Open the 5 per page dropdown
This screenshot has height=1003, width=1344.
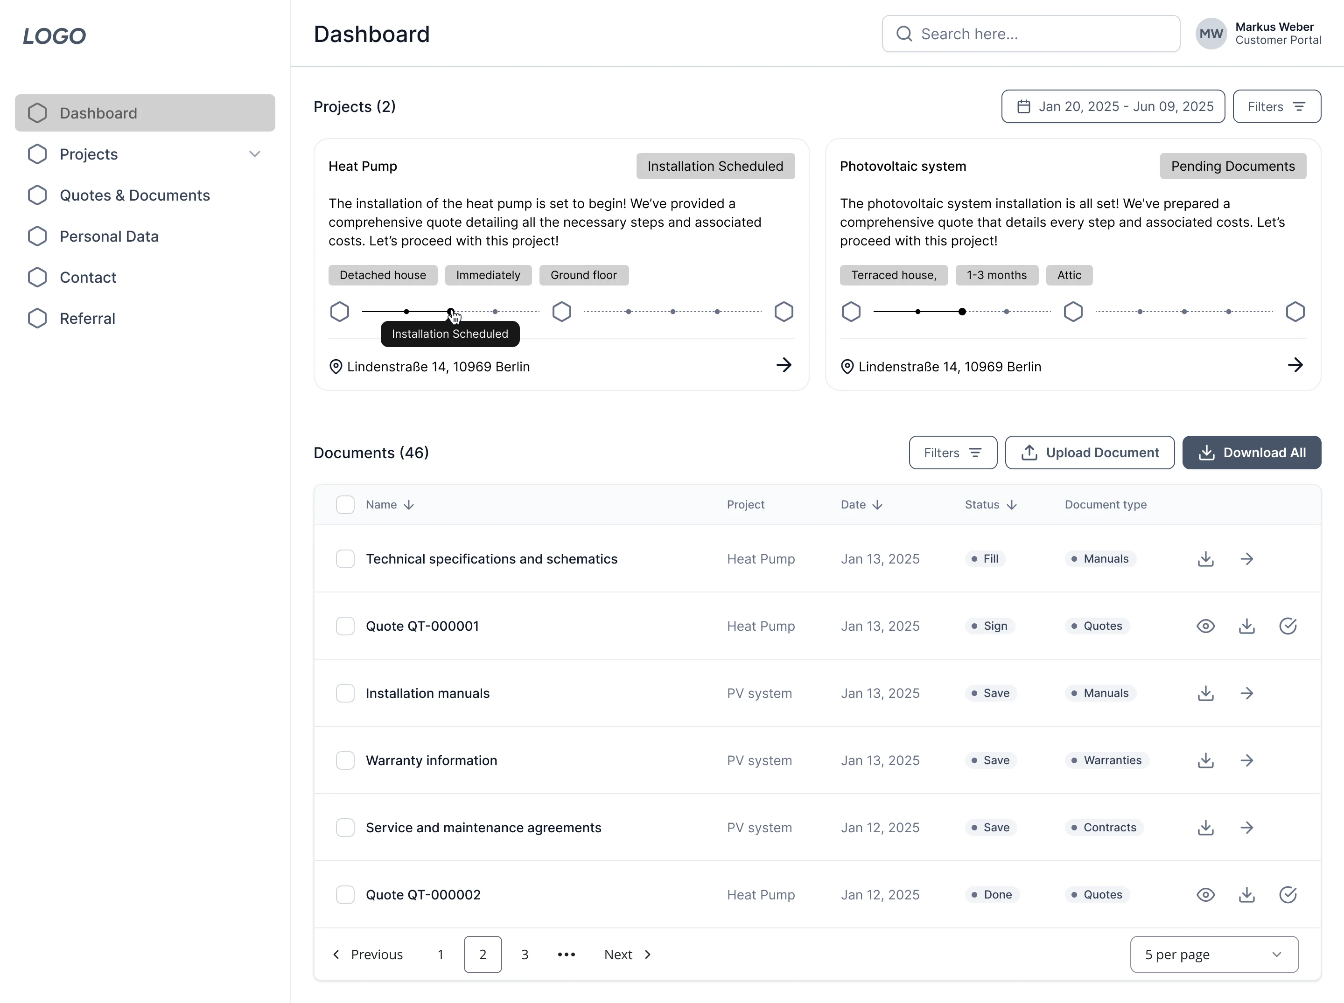pos(1214,954)
